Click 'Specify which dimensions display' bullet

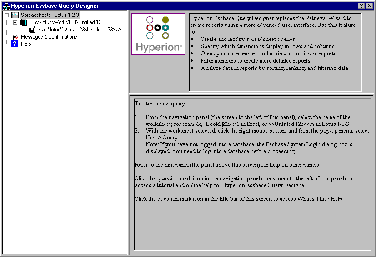pyautogui.click(x=268, y=46)
